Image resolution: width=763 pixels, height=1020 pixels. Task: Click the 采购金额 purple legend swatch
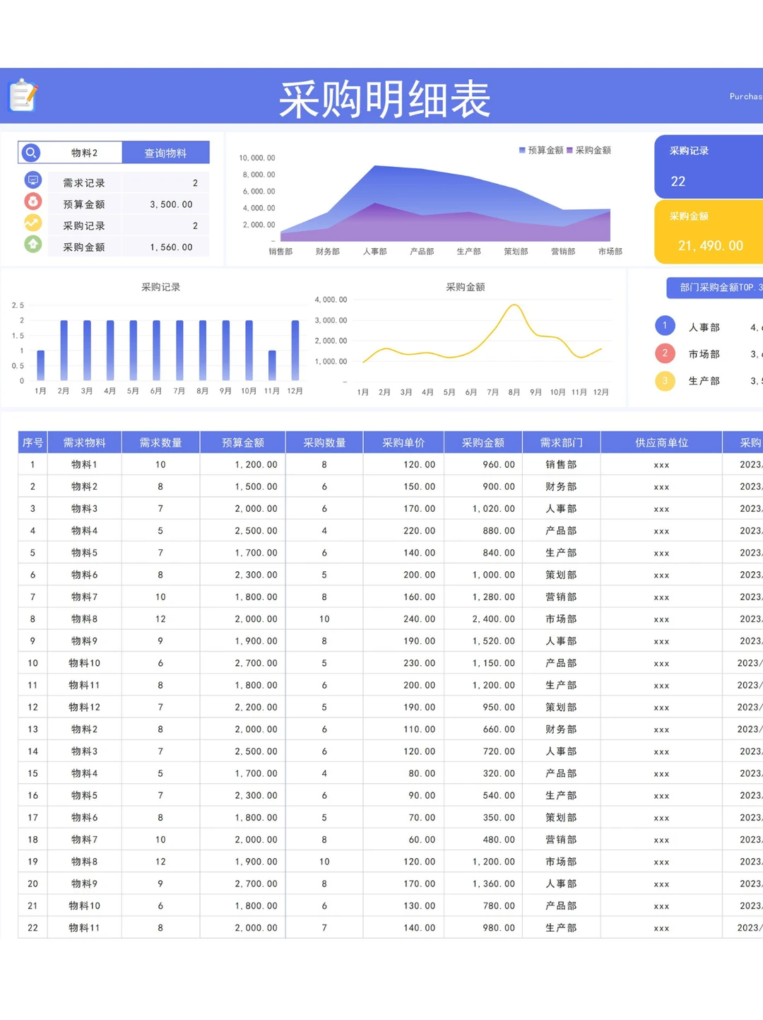click(x=569, y=151)
